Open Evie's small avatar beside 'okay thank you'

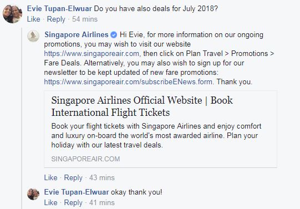[x=33, y=194]
